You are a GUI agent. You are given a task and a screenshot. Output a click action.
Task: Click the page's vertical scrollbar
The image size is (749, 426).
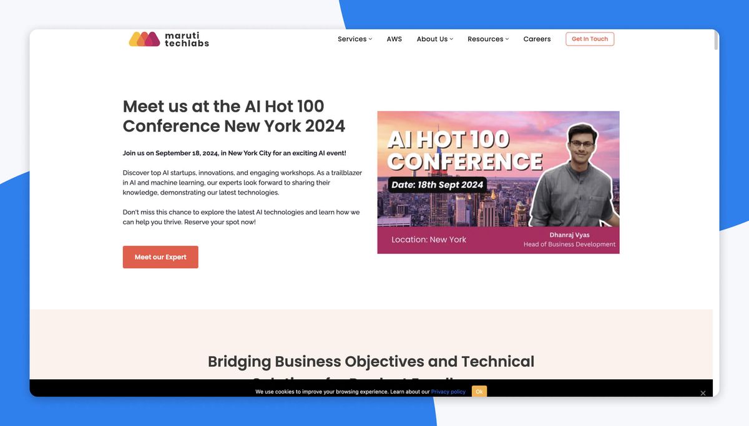[x=716, y=41]
